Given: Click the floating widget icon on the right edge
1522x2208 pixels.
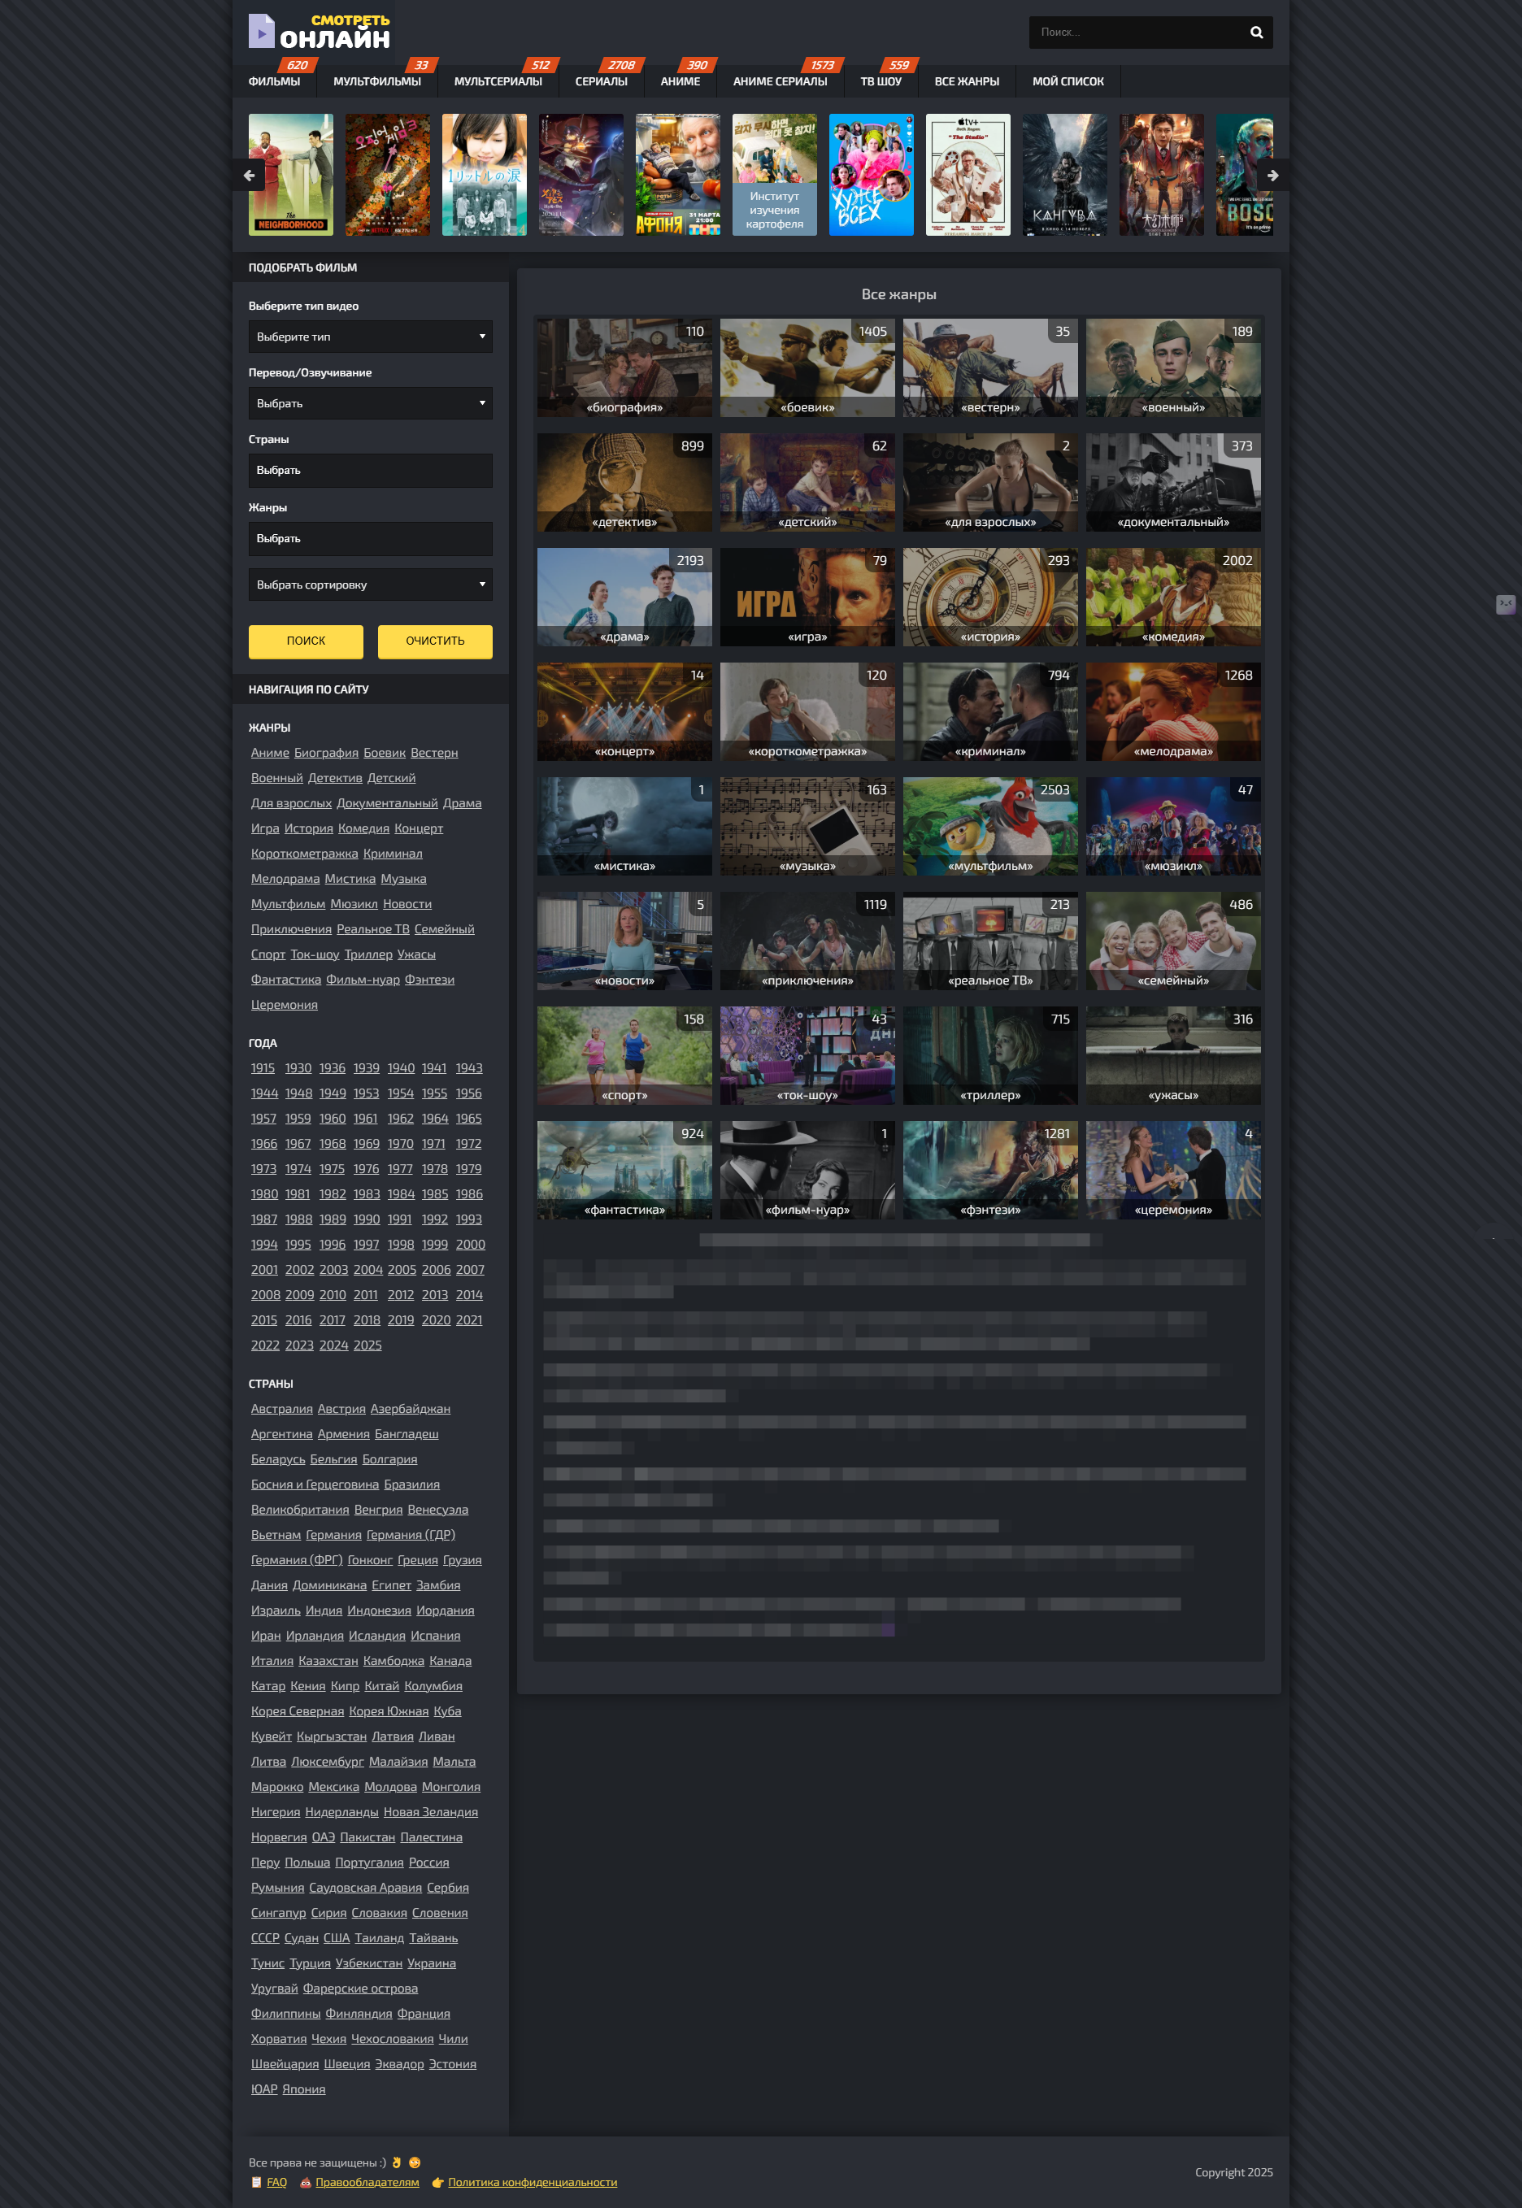Looking at the screenshot, I should pyautogui.click(x=1505, y=604).
